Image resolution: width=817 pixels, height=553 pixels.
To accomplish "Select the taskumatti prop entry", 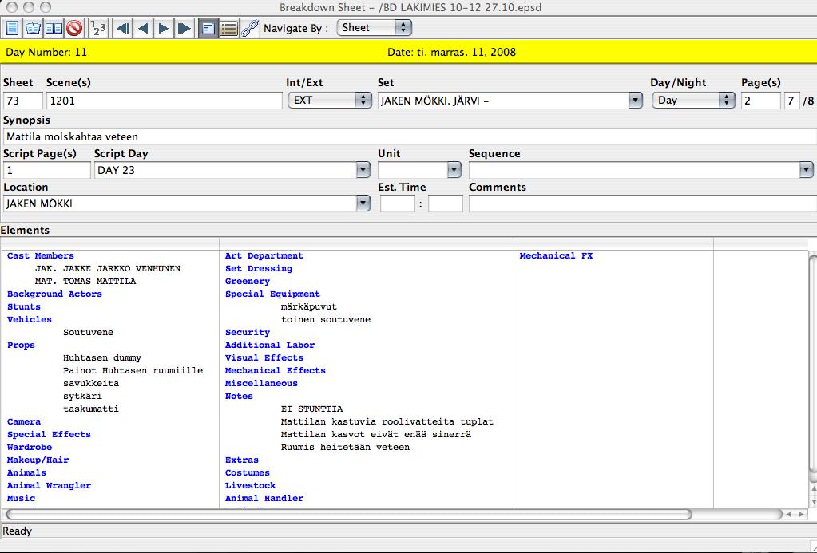I will [x=91, y=409].
